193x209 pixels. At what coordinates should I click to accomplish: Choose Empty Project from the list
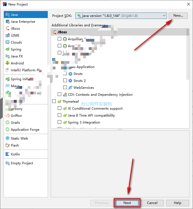pos(22,163)
